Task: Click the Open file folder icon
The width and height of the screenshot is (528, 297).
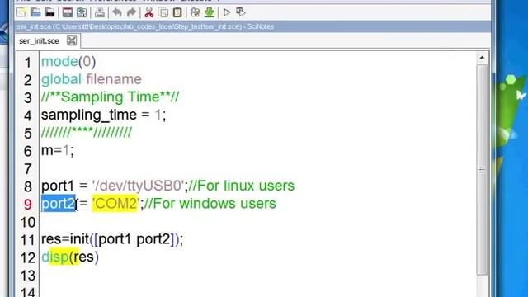Action: pyautogui.click(x=35, y=12)
